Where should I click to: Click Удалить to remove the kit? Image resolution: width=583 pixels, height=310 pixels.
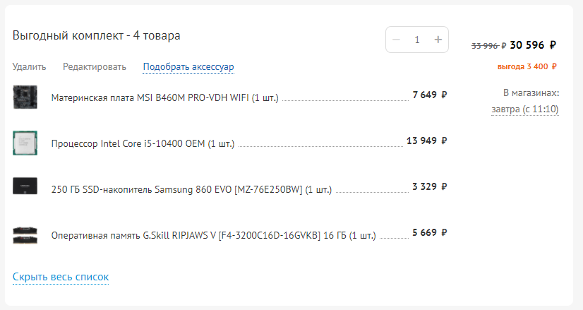coord(29,67)
